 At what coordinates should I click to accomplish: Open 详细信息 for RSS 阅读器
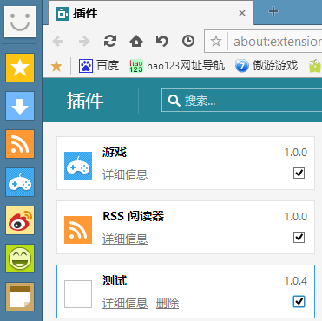click(x=125, y=239)
